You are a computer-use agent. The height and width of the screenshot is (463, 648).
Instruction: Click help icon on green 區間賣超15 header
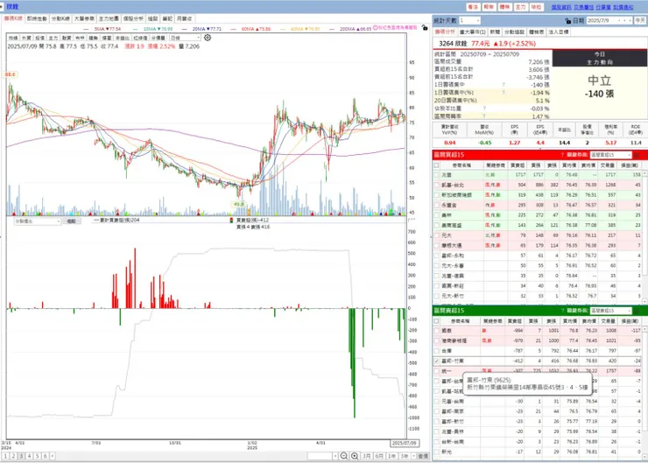(x=562, y=311)
